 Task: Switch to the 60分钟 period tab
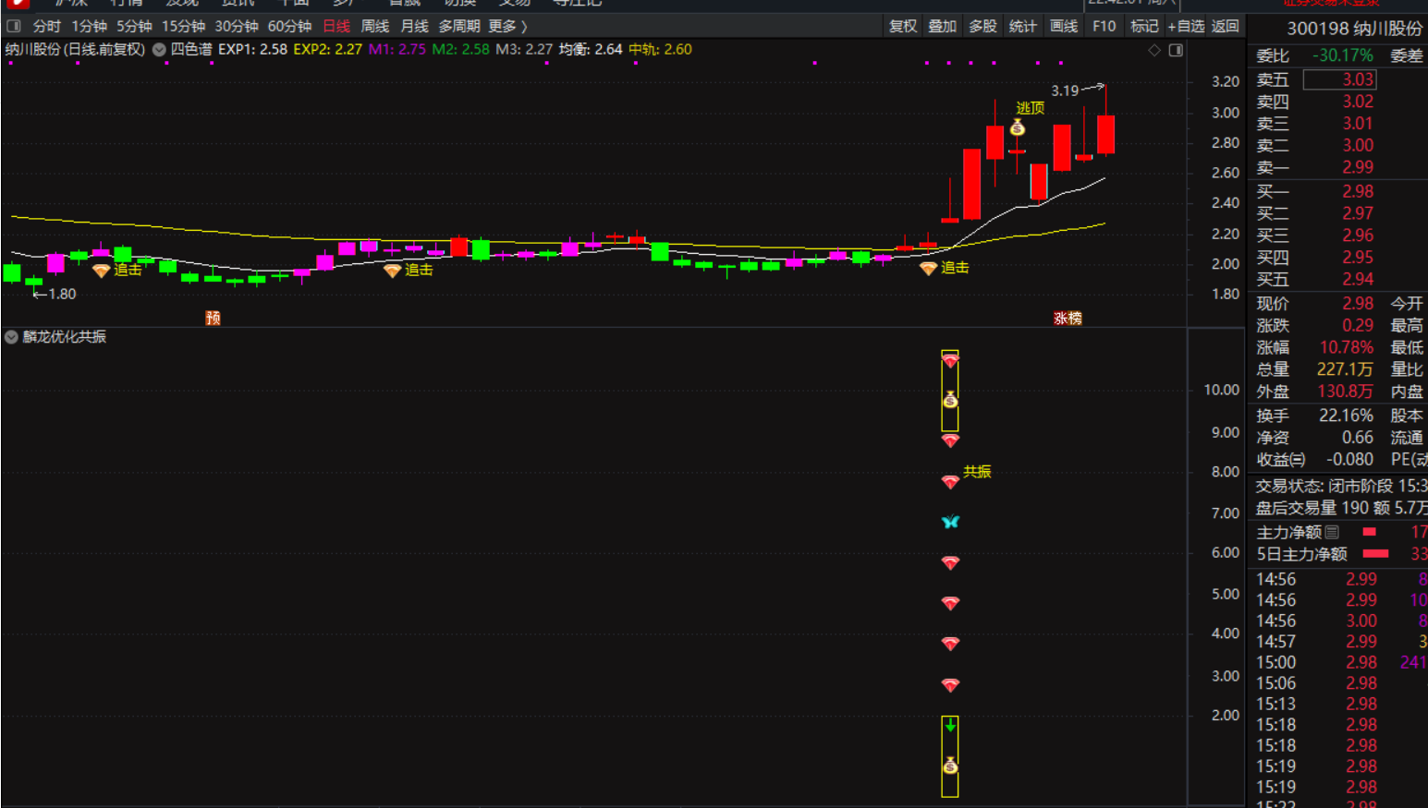coord(289,26)
